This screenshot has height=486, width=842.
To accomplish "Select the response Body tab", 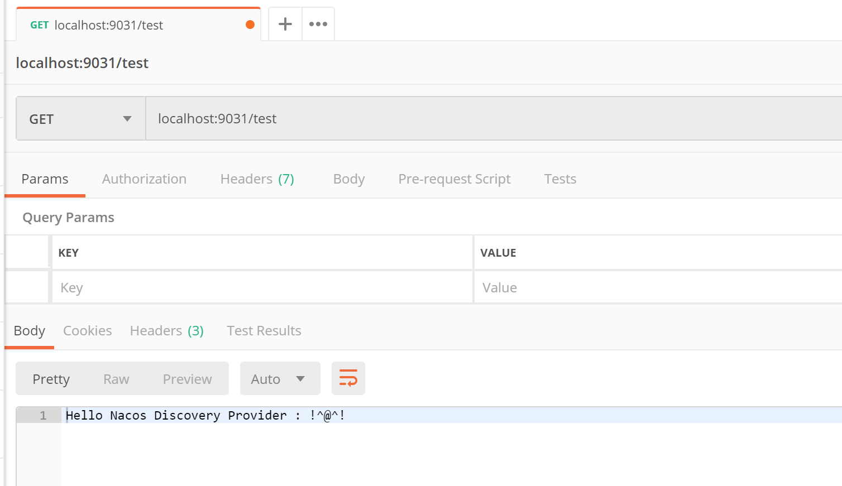I will pyautogui.click(x=30, y=331).
